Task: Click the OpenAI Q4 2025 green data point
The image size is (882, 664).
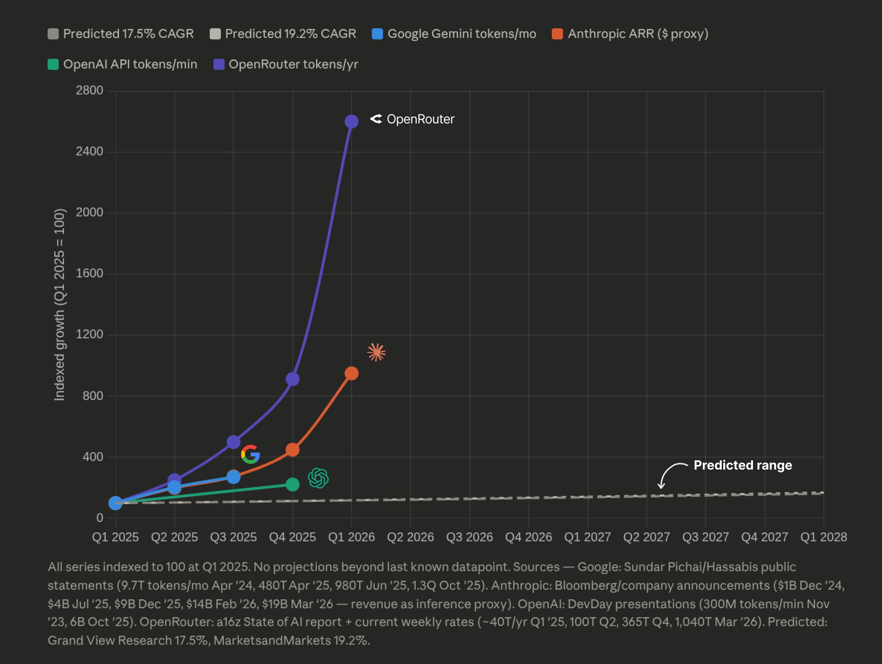Action: (x=292, y=484)
